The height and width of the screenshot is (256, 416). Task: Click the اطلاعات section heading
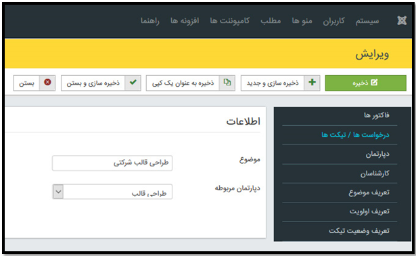tap(243, 122)
